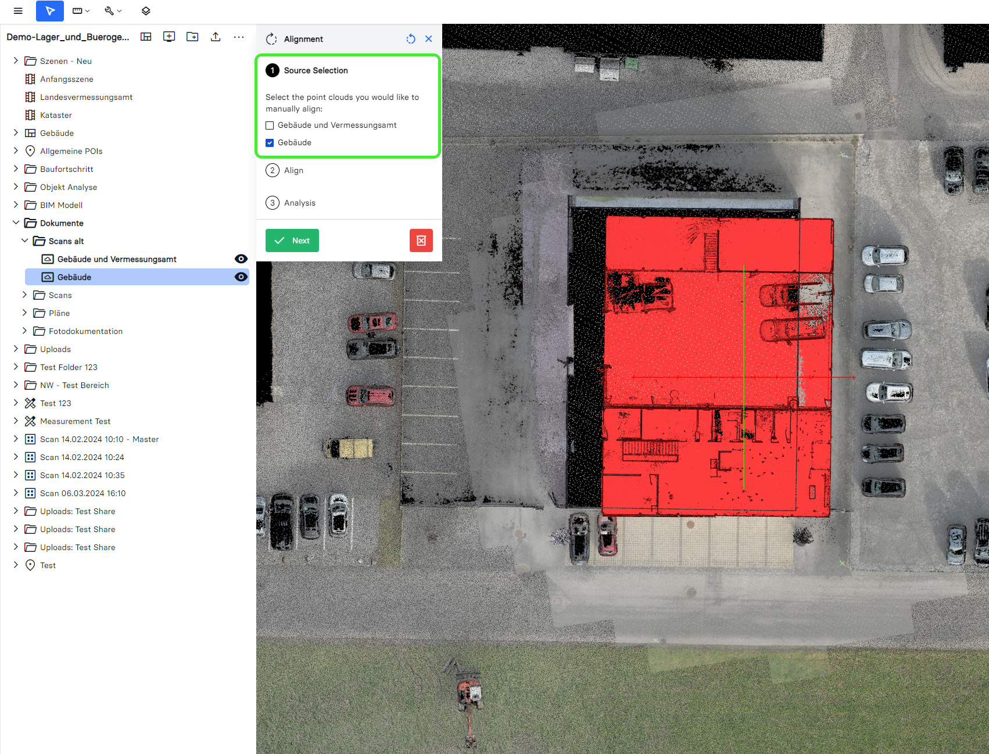Uncheck the Gebäude point cloud checkbox
The width and height of the screenshot is (989, 754).
click(x=270, y=143)
